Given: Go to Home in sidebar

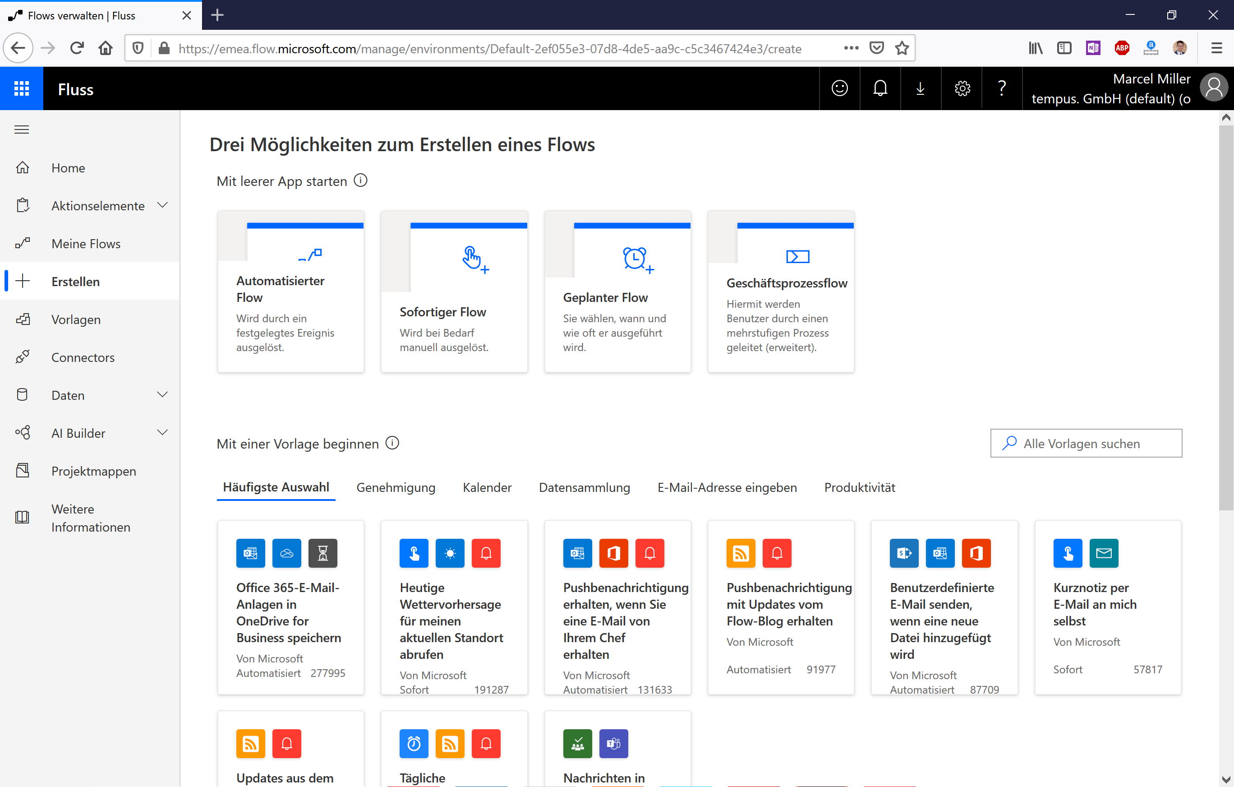Looking at the screenshot, I should [x=90, y=168].
